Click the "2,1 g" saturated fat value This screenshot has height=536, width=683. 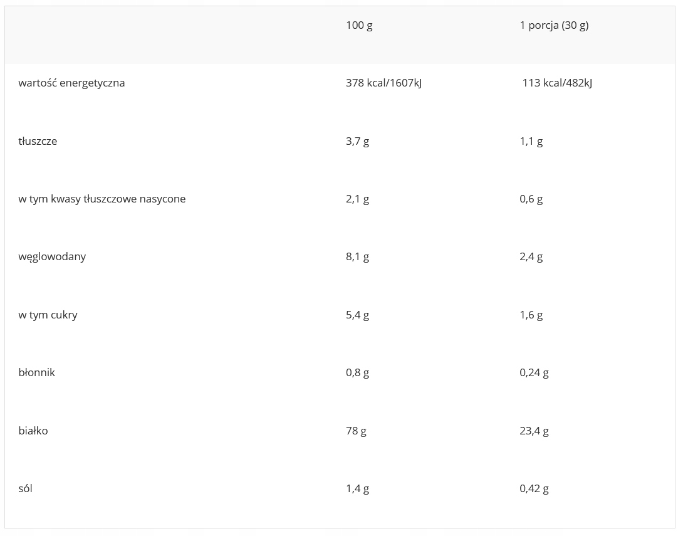(357, 199)
